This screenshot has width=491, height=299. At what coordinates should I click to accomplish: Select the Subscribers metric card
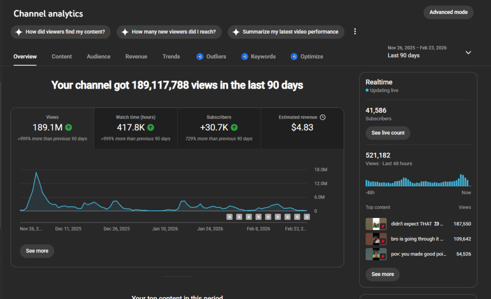pos(219,128)
